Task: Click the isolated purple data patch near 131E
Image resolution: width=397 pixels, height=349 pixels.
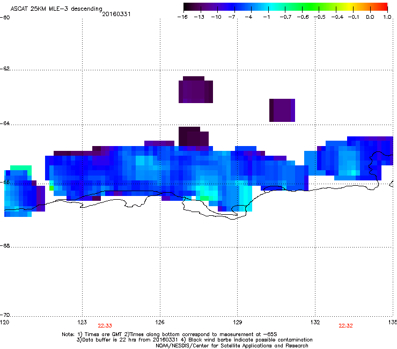Action: (x=282, y=110)
